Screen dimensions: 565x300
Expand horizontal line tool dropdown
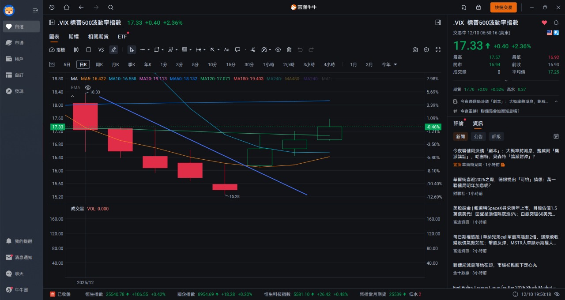[148, 50]
